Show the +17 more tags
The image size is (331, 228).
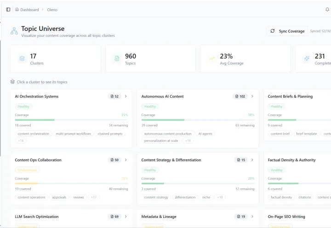click(94, 197)
